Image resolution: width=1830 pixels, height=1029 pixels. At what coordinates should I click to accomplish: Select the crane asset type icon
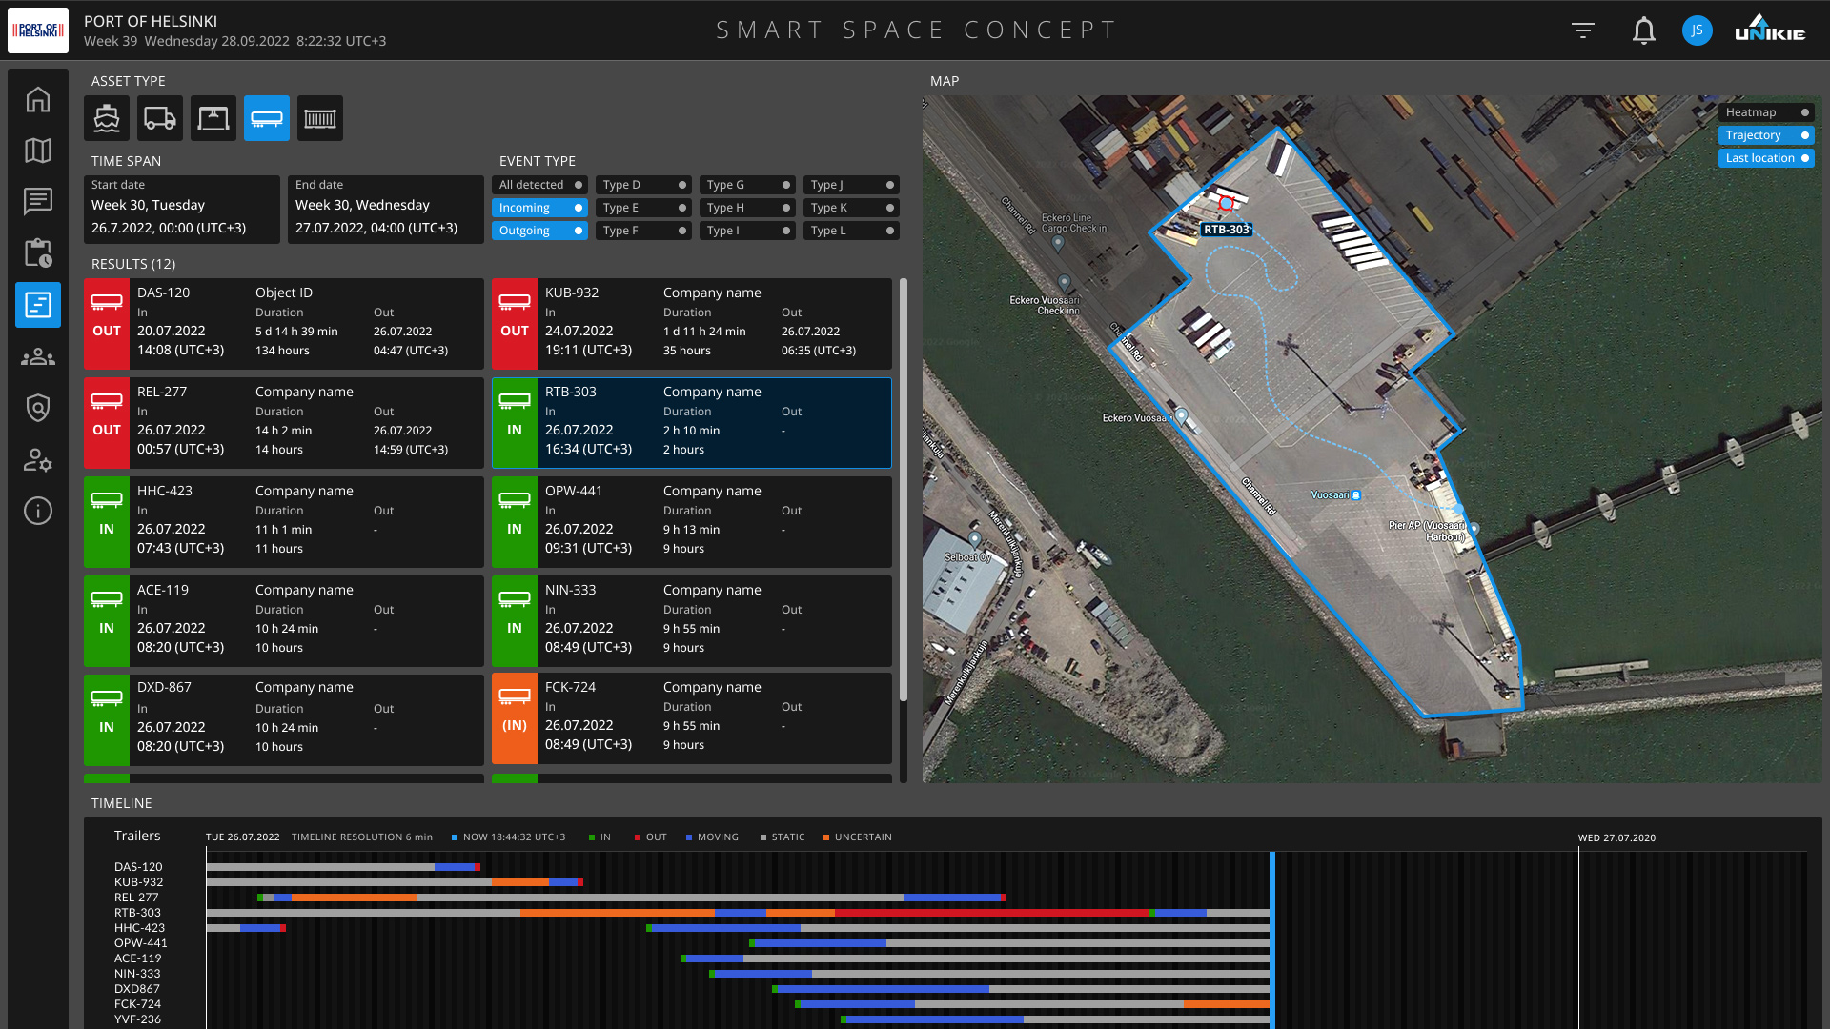213,118
